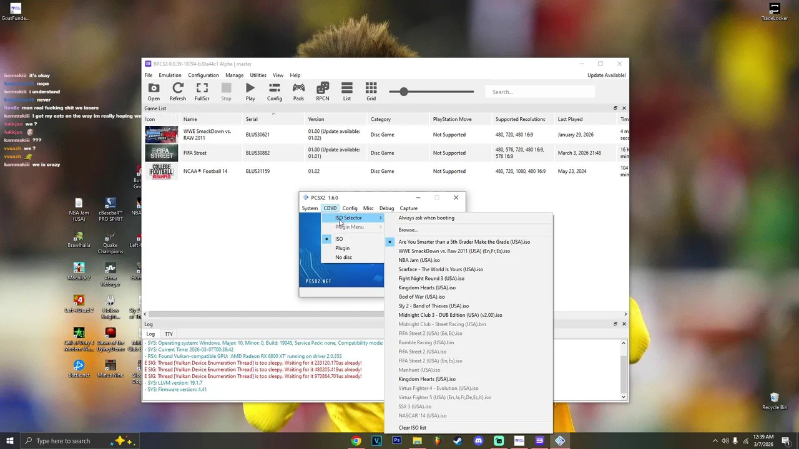Open RPCS3 Configuration menu
This screenshot has width=799, height=449.
[203, 75]
